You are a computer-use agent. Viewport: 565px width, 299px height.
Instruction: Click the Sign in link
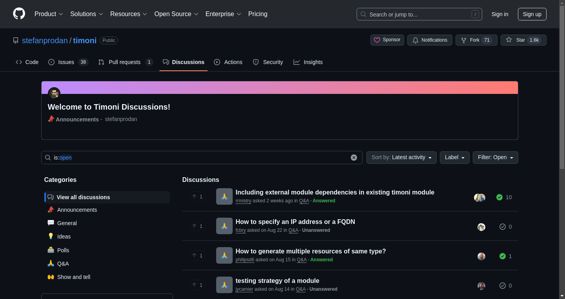pyautogui.click(x=500, y=14)
